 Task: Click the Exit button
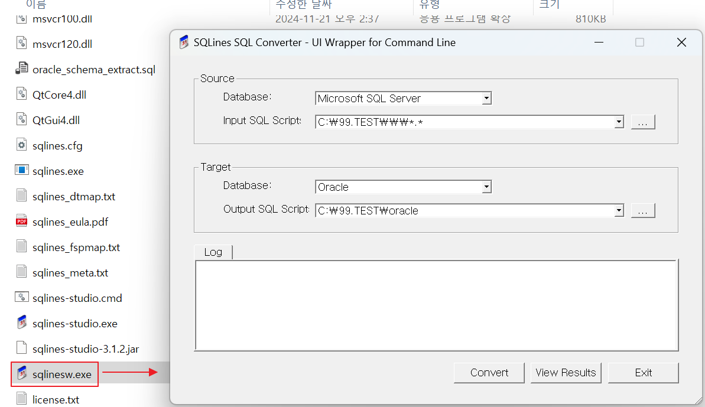(644, 373)
